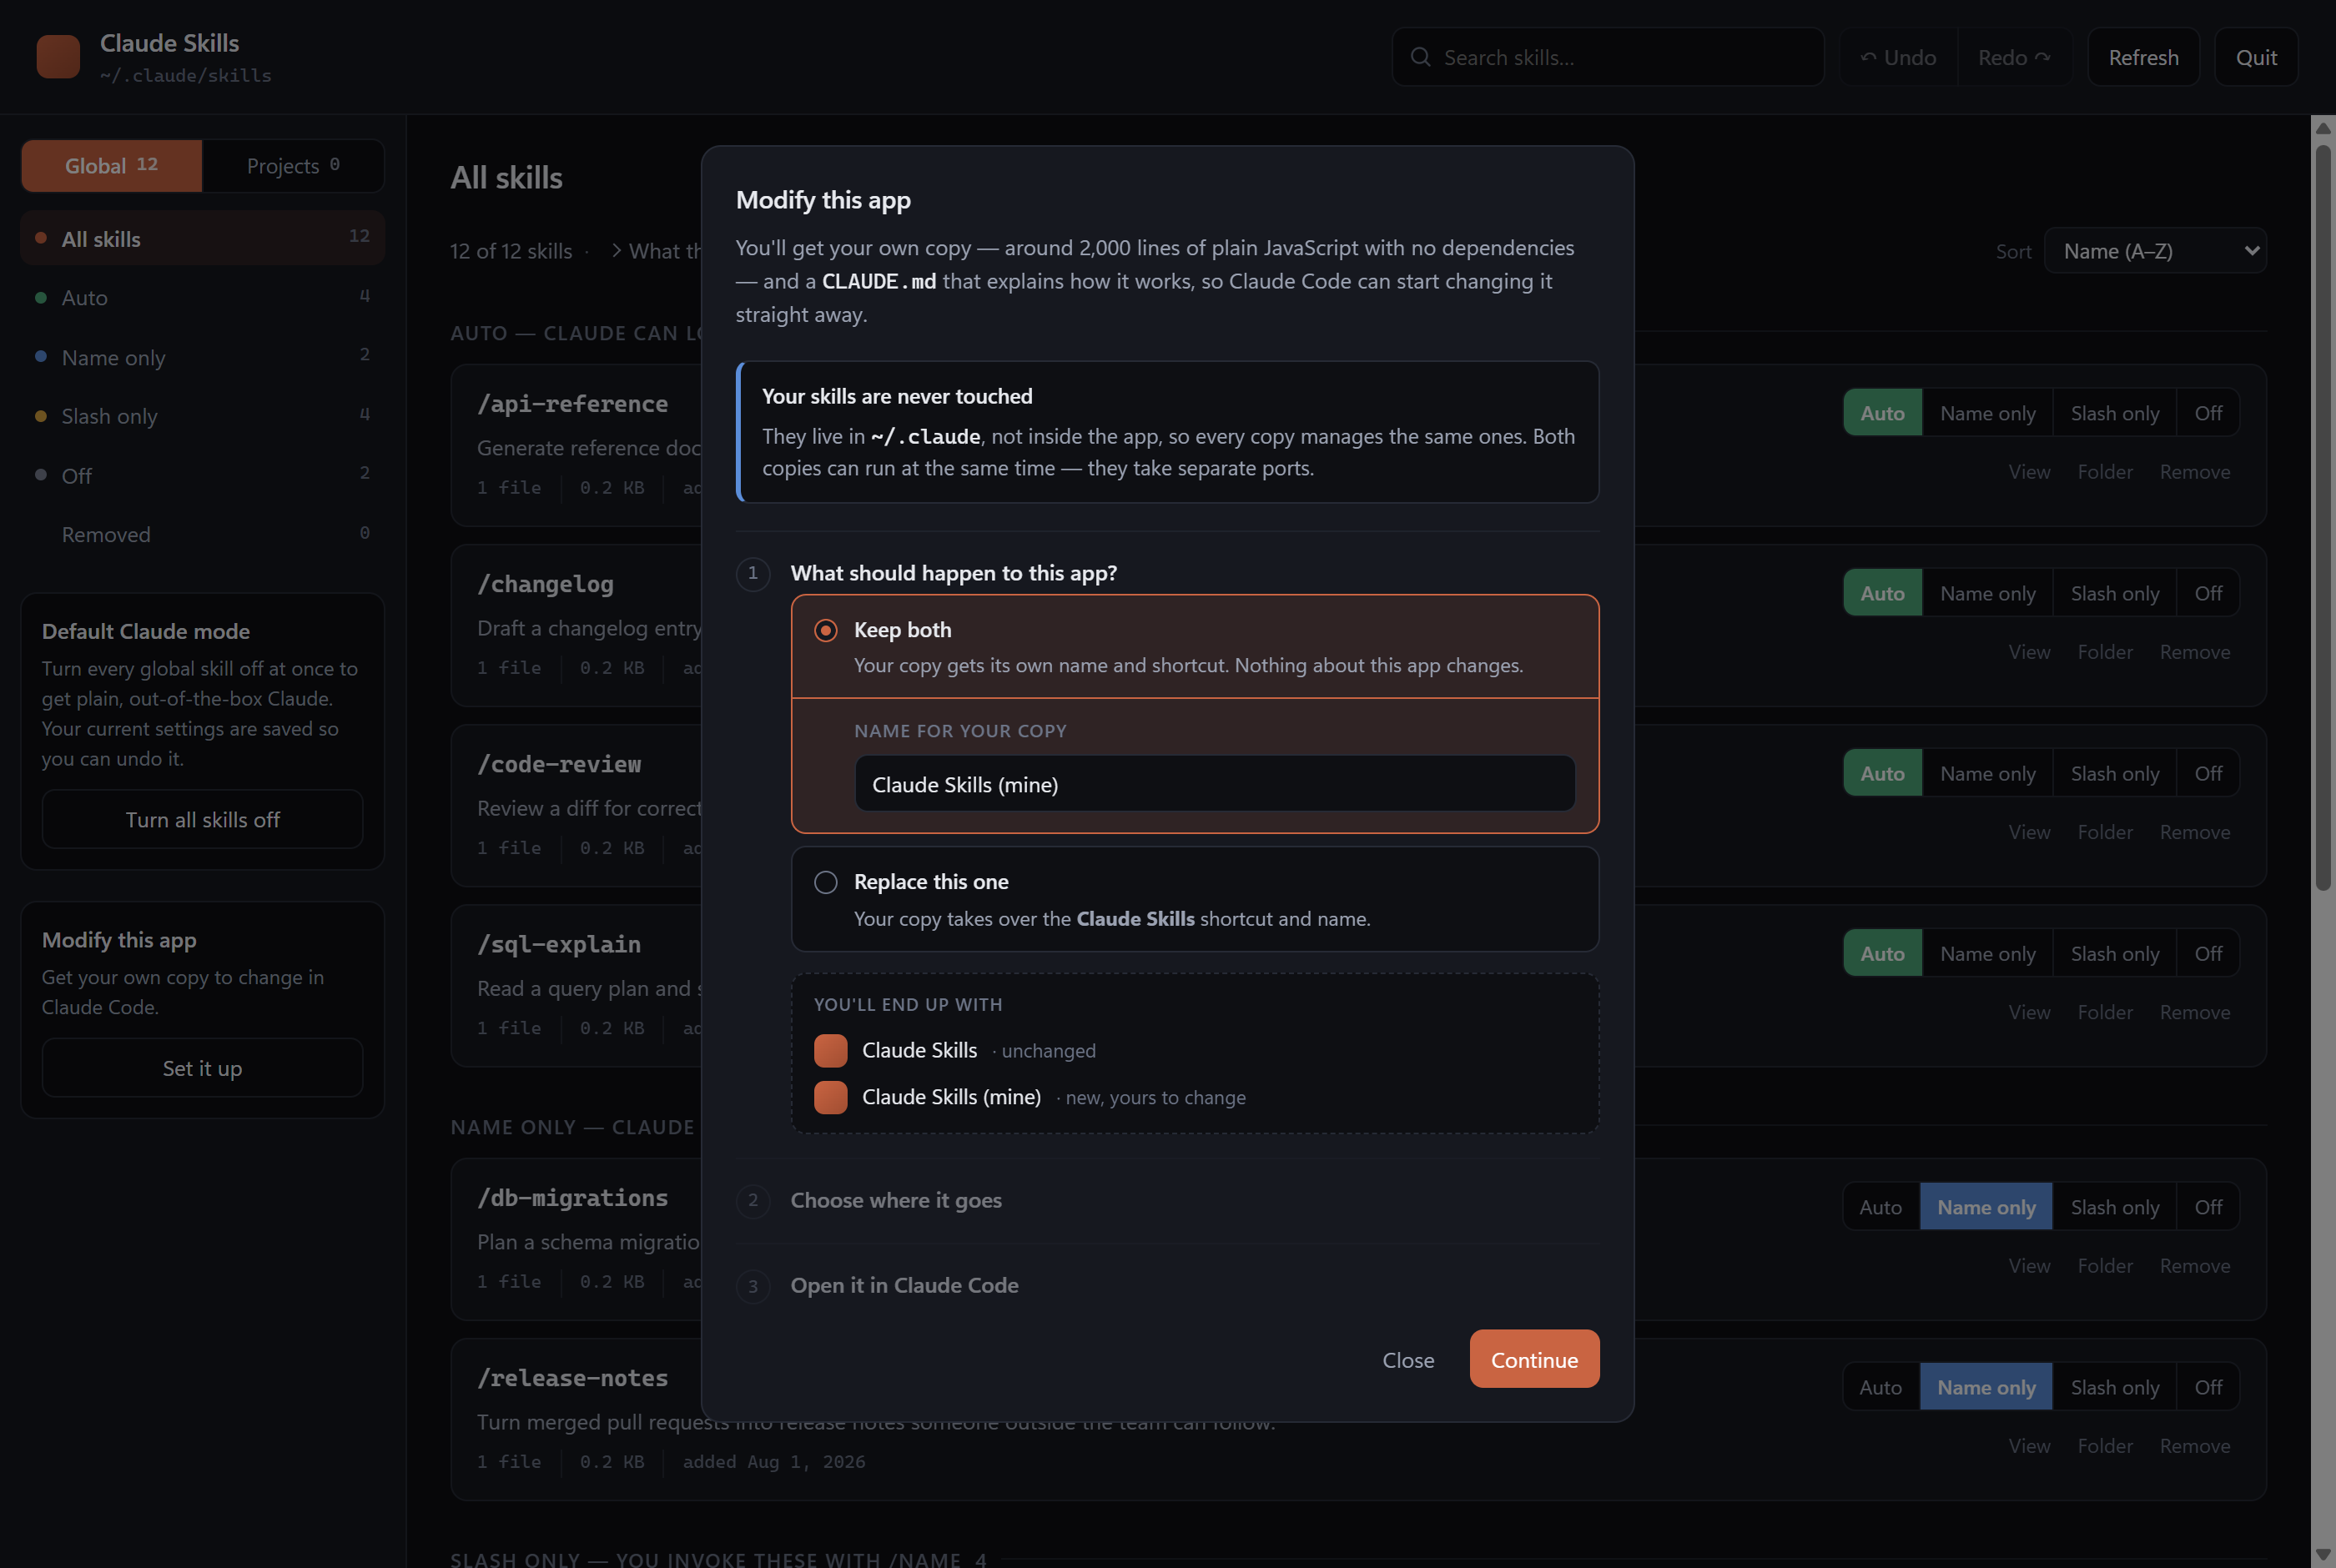Click View link for /api-reference

[2029, 472]
